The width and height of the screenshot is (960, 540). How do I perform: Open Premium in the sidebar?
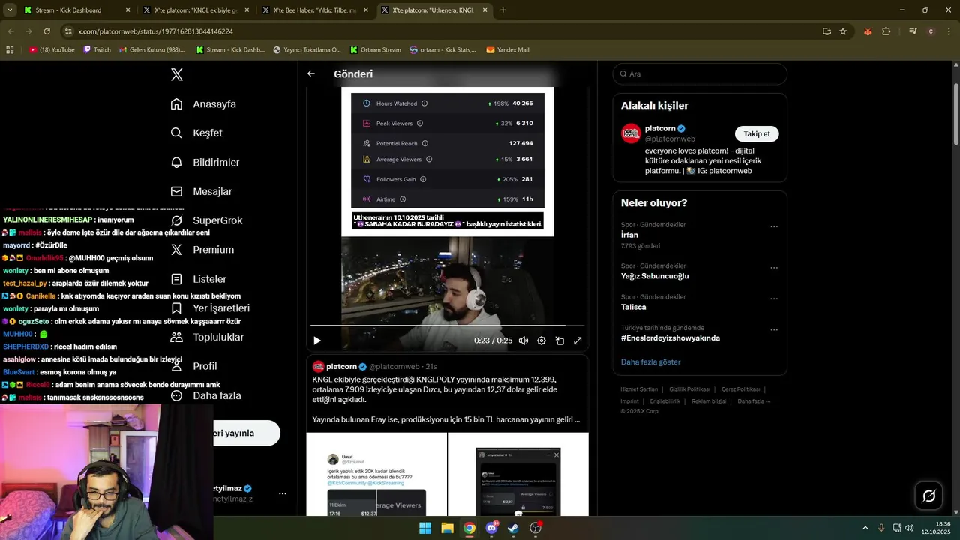point(202,249)
